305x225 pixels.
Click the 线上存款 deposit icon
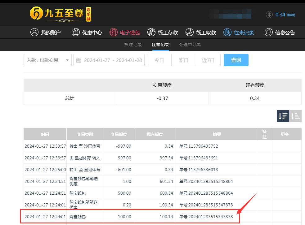151,32
